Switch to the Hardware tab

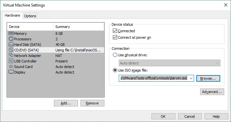[12, 15]
